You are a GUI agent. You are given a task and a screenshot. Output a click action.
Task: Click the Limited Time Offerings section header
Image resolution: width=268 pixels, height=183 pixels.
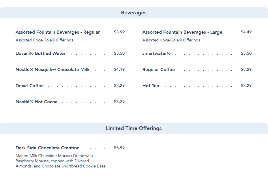coord(134,128)
